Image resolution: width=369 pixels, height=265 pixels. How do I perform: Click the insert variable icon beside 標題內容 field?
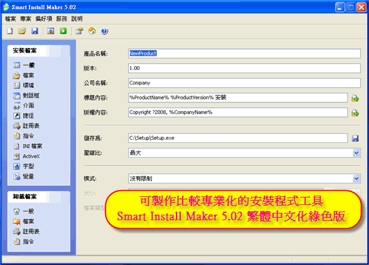point(355,98)
